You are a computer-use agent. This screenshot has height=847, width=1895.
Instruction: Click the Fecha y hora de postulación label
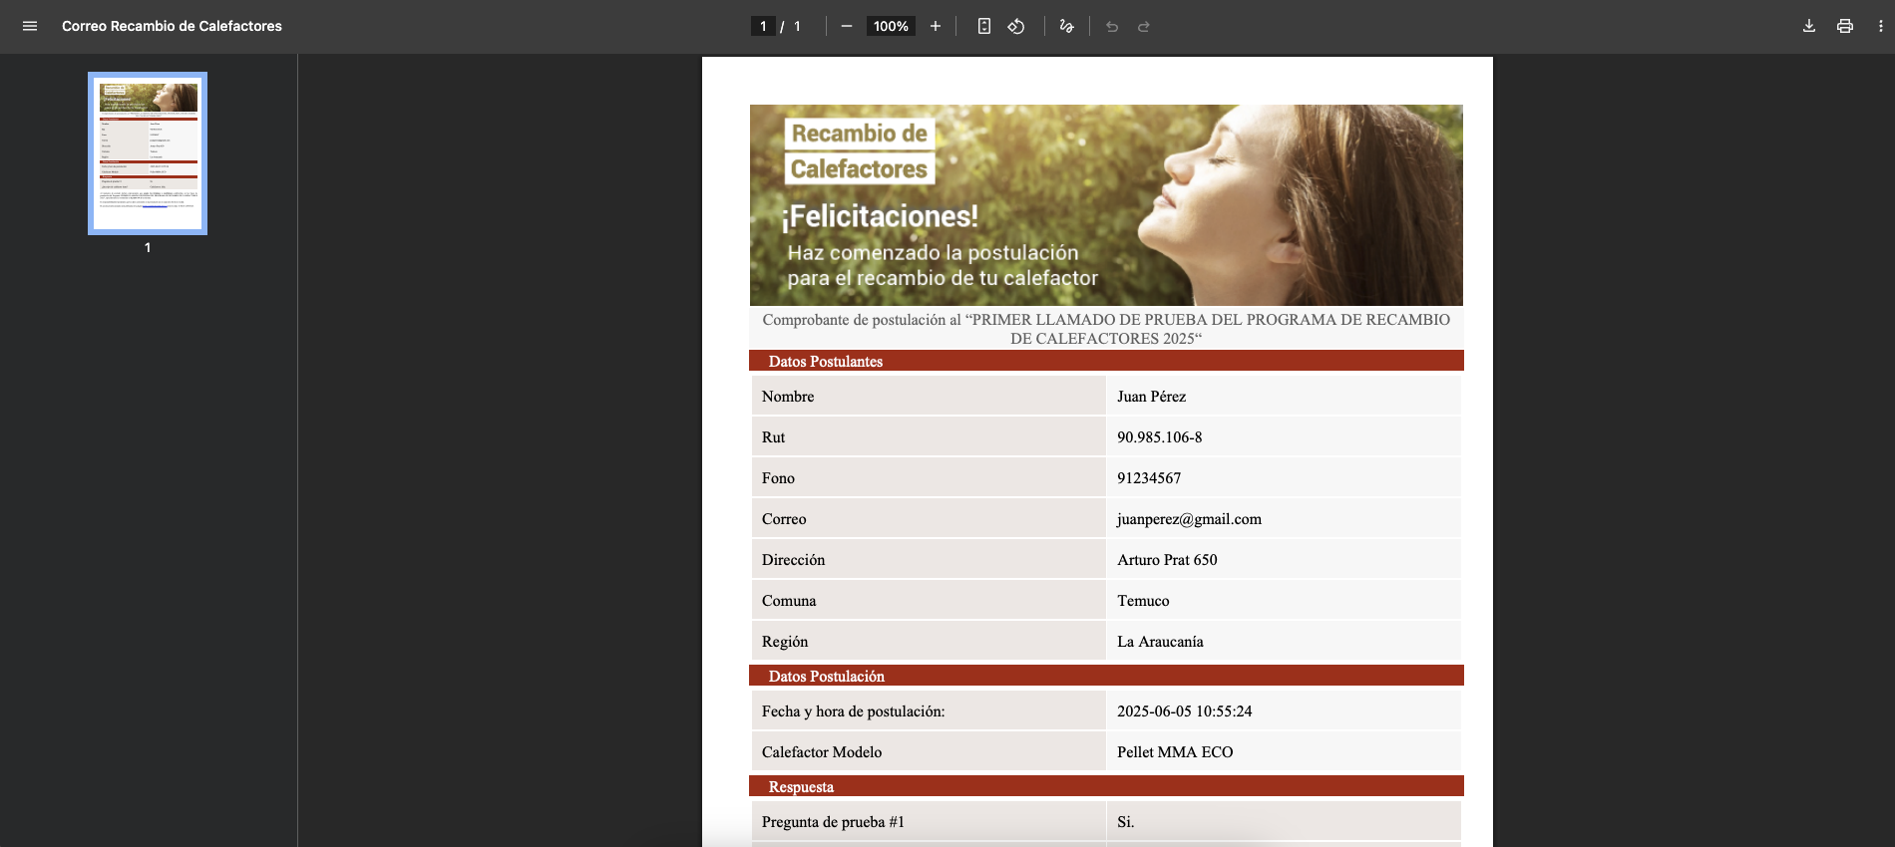(853, 711)
